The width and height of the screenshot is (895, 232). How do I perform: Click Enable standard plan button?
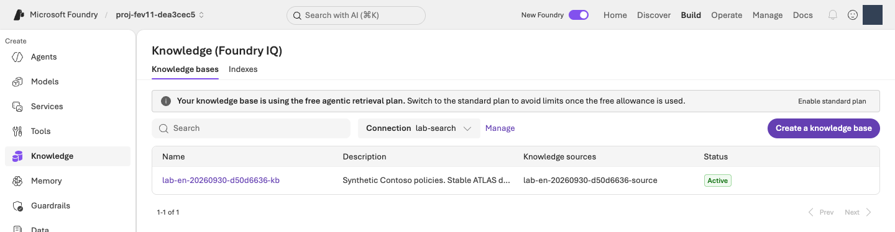[832, 101]
